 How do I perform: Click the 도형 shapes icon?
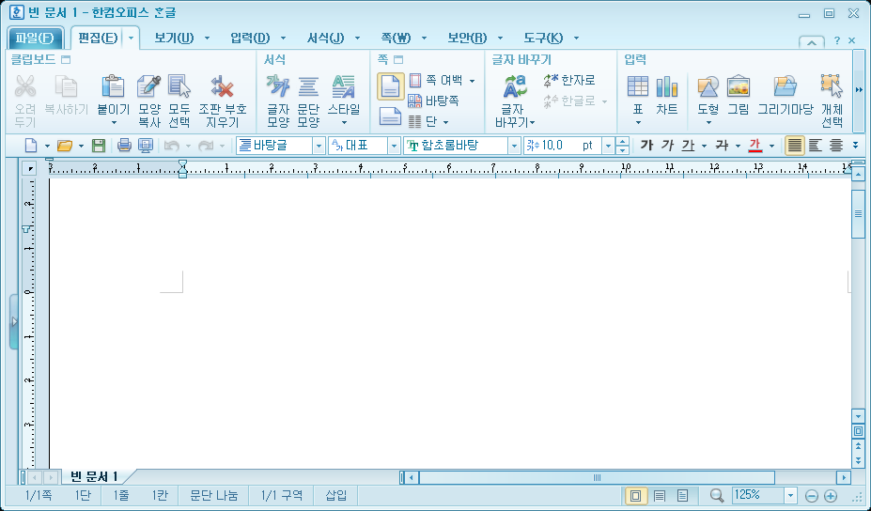708,86
